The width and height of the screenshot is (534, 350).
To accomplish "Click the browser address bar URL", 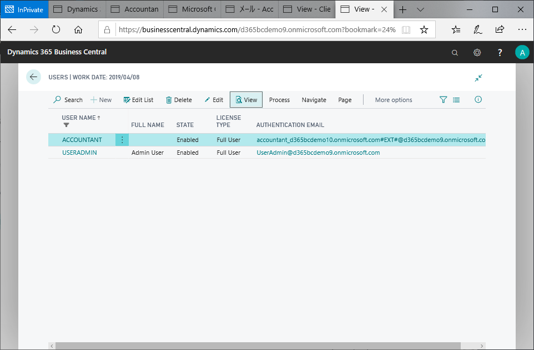I will coord(257,29).
